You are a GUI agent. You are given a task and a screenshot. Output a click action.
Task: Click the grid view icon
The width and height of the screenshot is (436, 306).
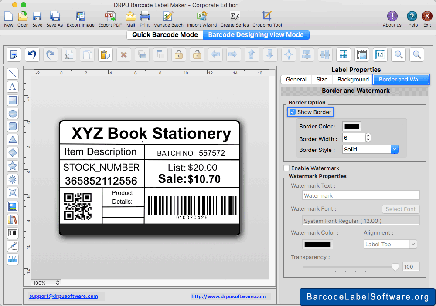[x=344, y=54]
